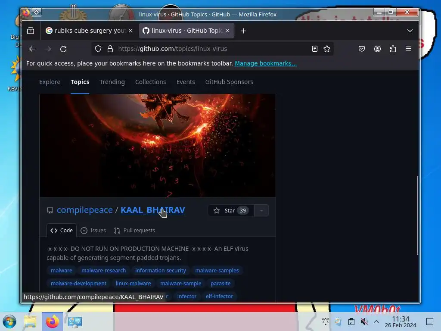Toggle reader view in address bar
Screen dimensions: 441x331
[315, 49]
